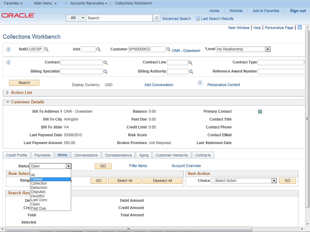This screenshot has width=310, height=232.
Task: Open the Contract Line lookup icon
Action: 190,63
